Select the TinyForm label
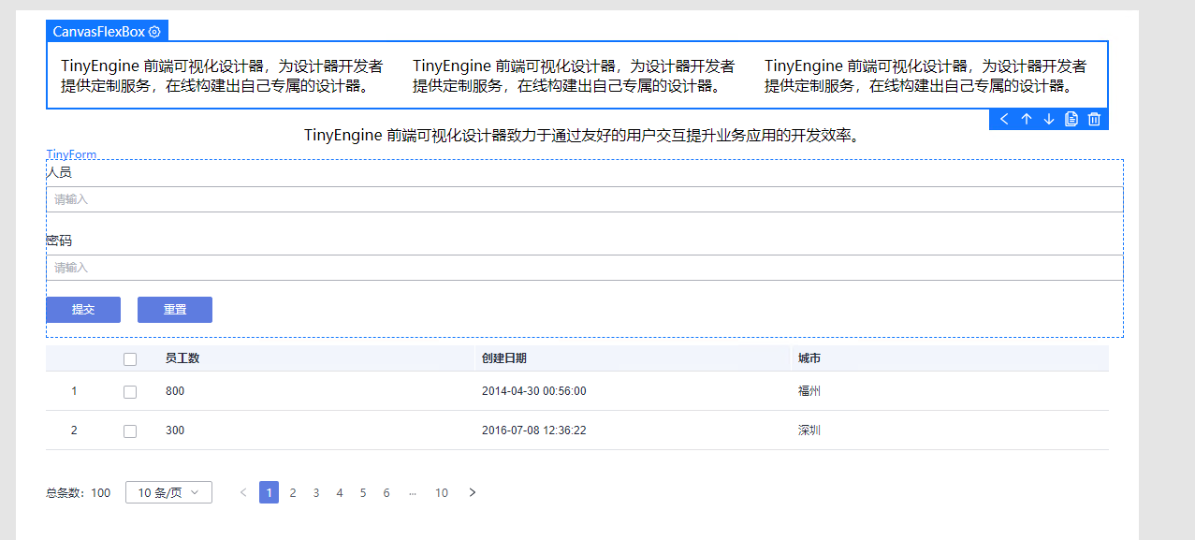Image resolution: width=1195 pixels, height=540 pixels. (71, 154)
